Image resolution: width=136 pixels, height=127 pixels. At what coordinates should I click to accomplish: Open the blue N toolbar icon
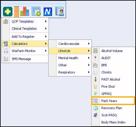tap(48, 12)
